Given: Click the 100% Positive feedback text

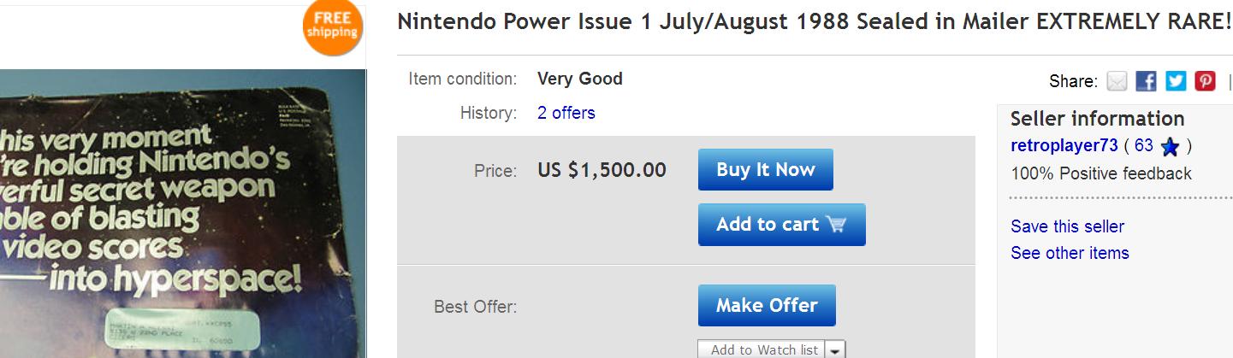Looking at the screenshot, I should tap(1101, 173).
